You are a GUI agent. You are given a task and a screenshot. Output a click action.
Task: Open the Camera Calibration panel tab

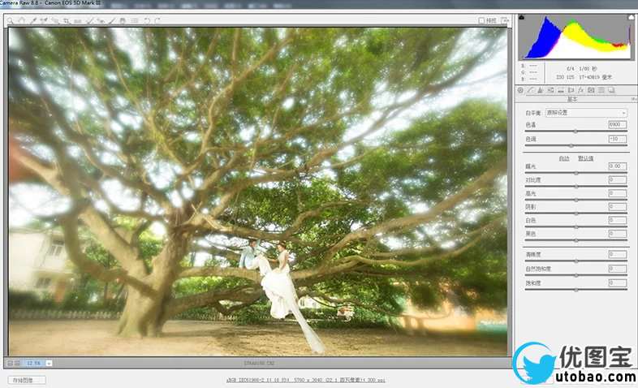tap(591, 90)
